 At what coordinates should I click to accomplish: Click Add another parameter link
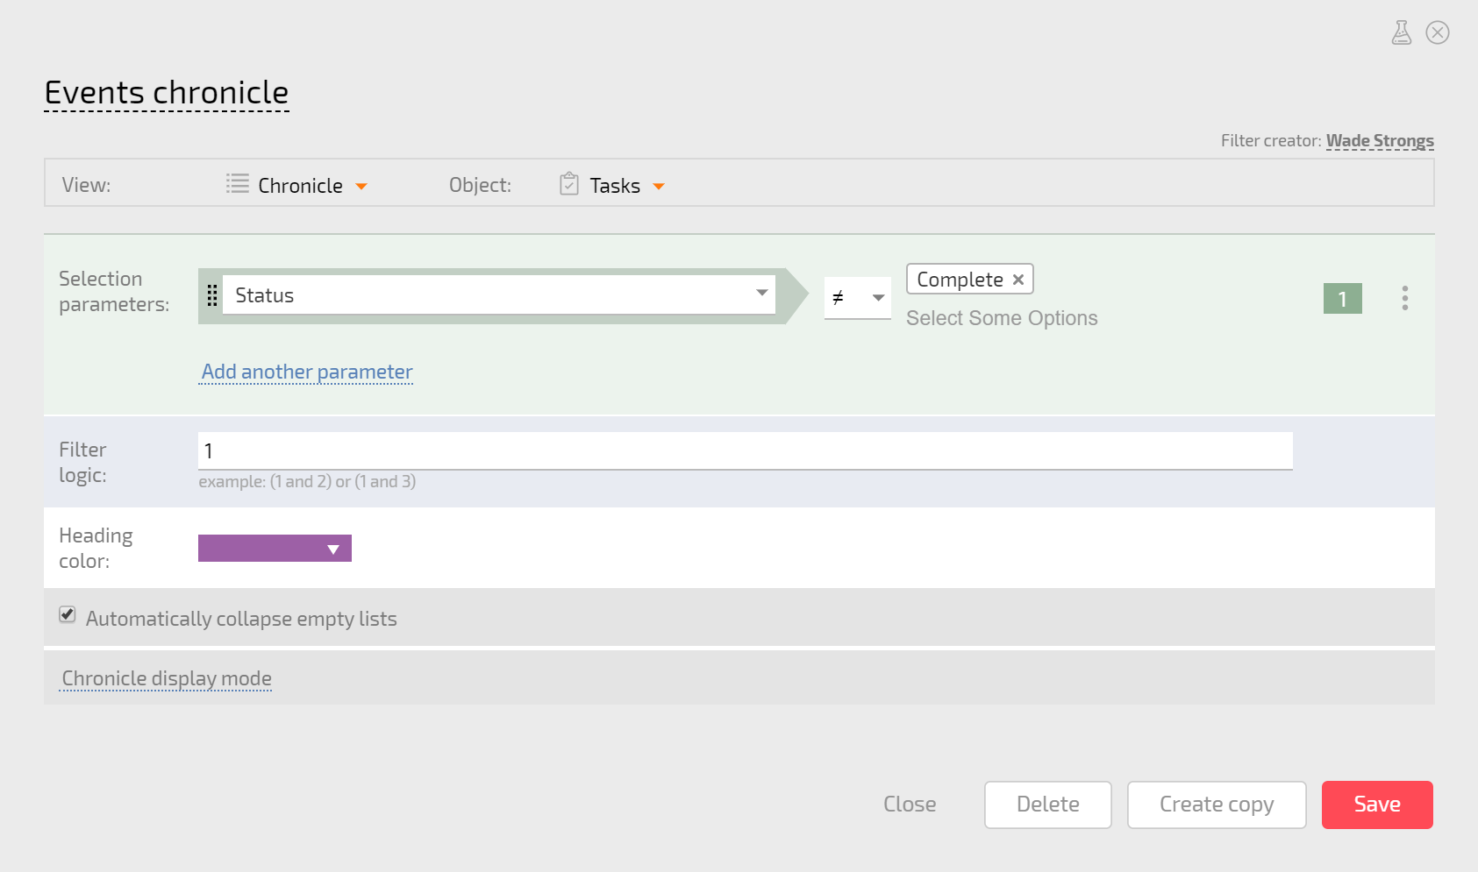pyautogui.click(x=307, y=372)
